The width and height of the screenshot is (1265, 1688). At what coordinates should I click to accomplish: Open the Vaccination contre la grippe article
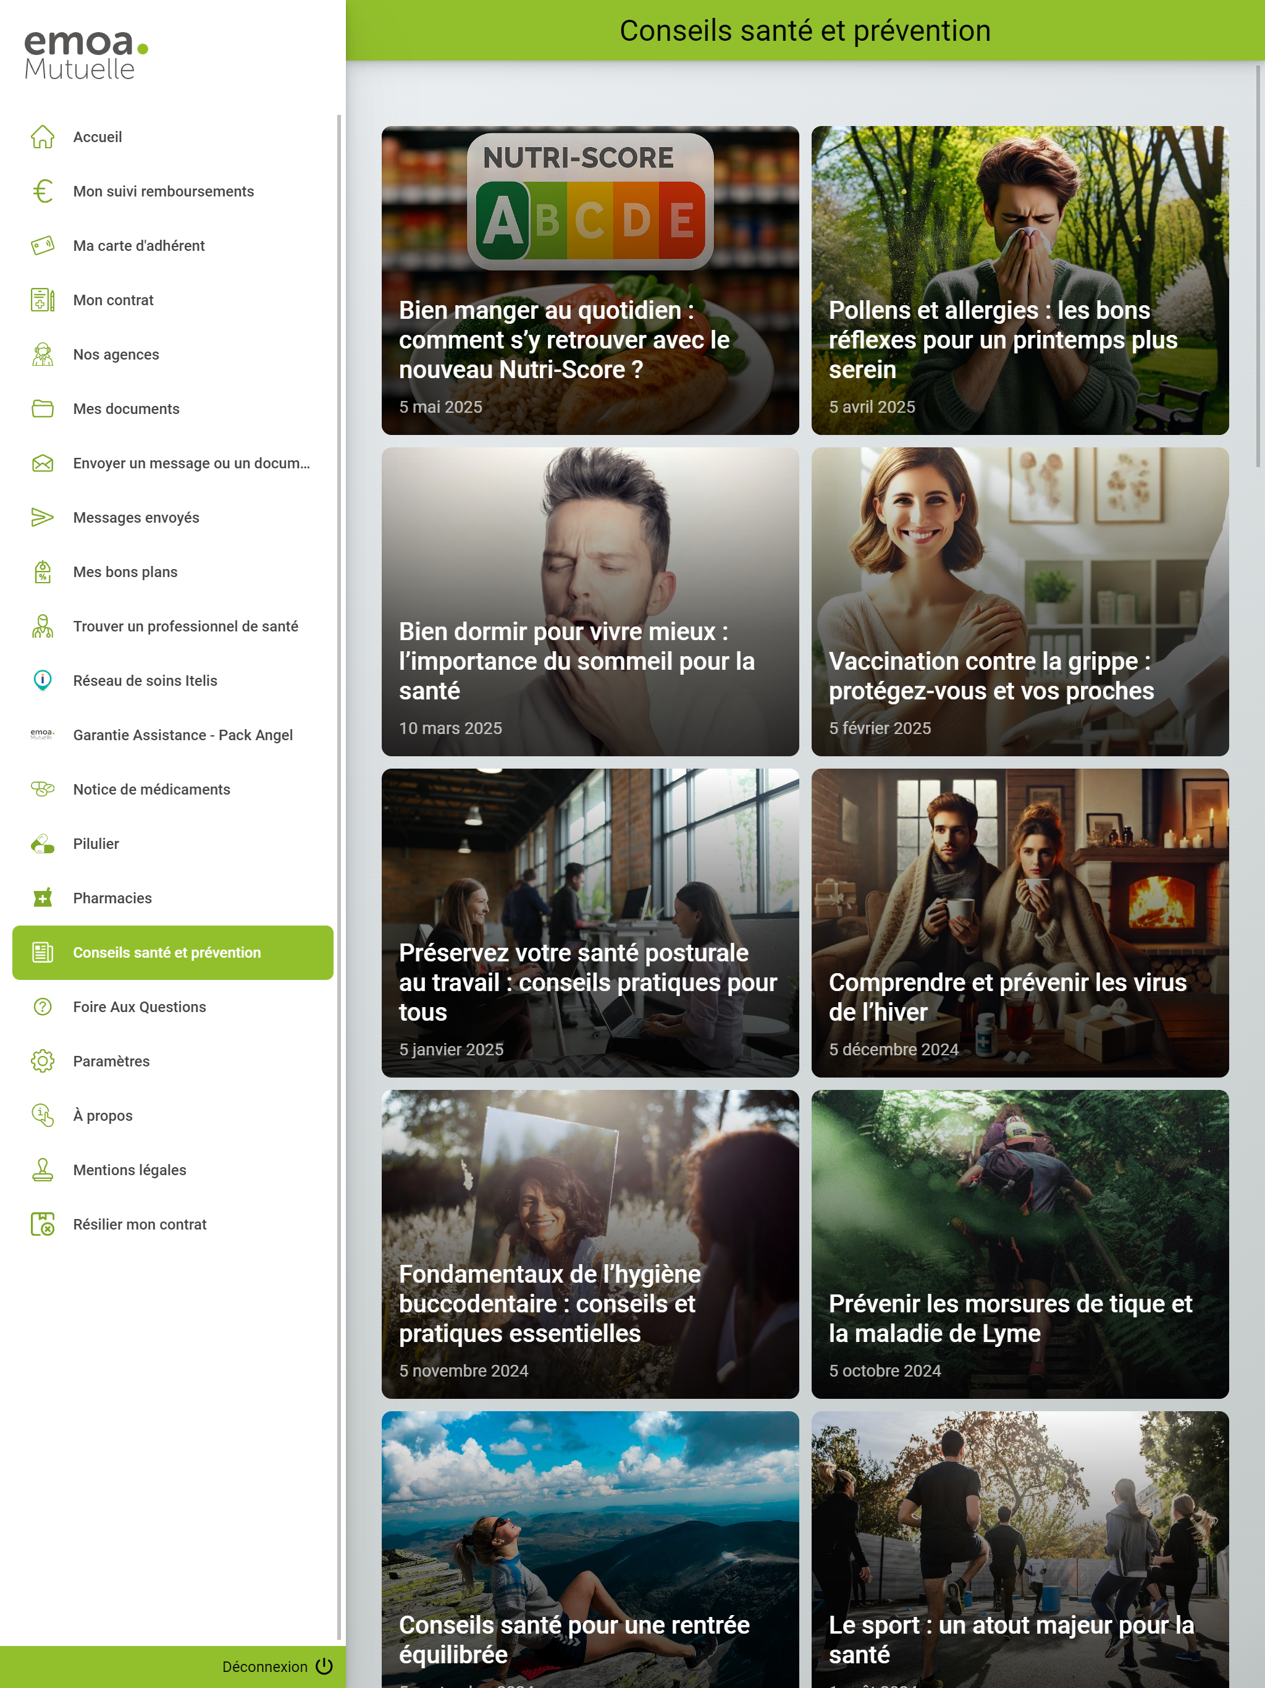point(1020,601)
